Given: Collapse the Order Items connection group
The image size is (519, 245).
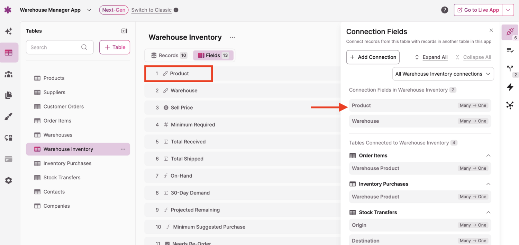Looking at the screenshot, I should click(488, 156).
